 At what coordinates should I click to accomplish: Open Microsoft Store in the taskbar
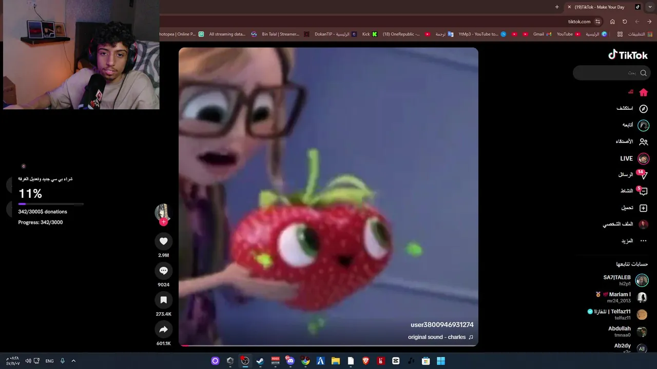pos(426,361)
